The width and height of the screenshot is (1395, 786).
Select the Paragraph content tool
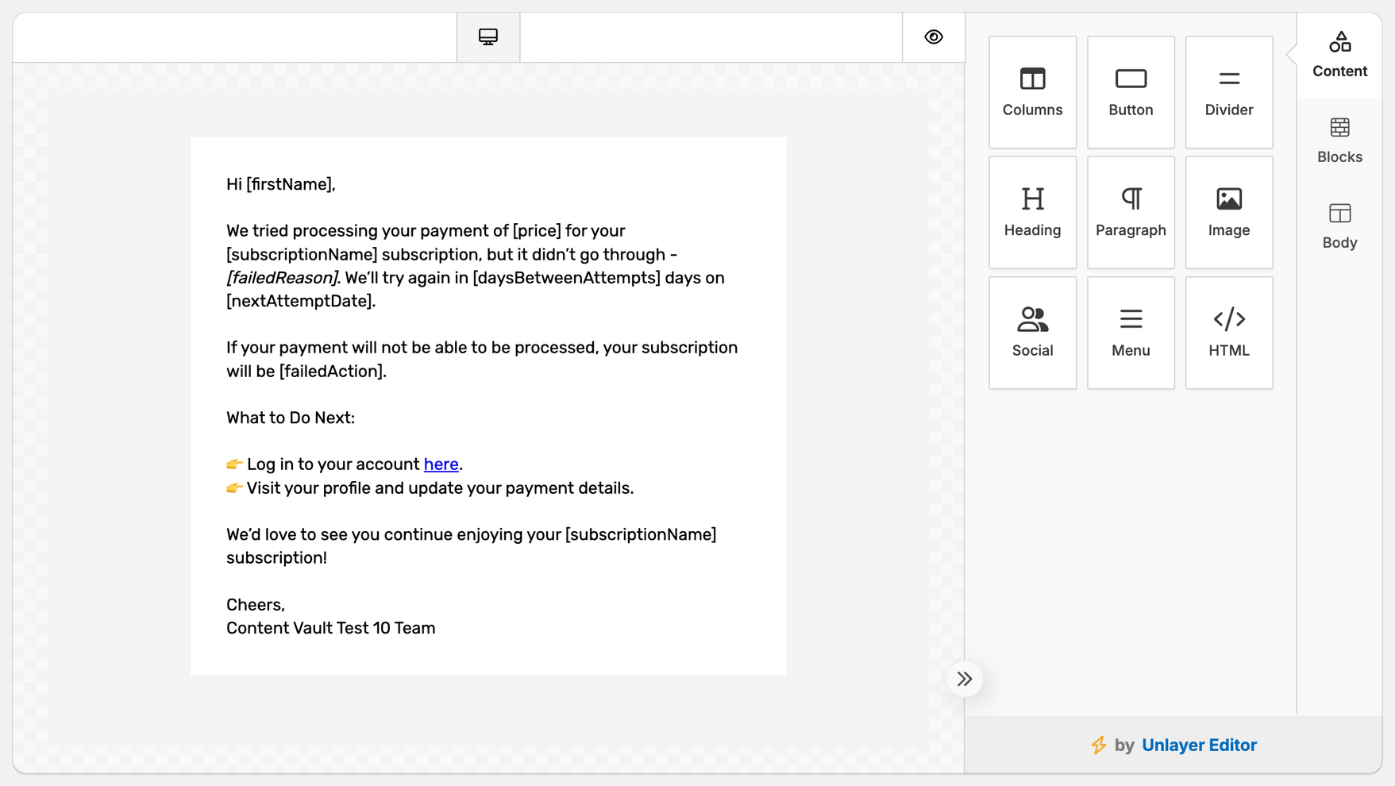1131,212
